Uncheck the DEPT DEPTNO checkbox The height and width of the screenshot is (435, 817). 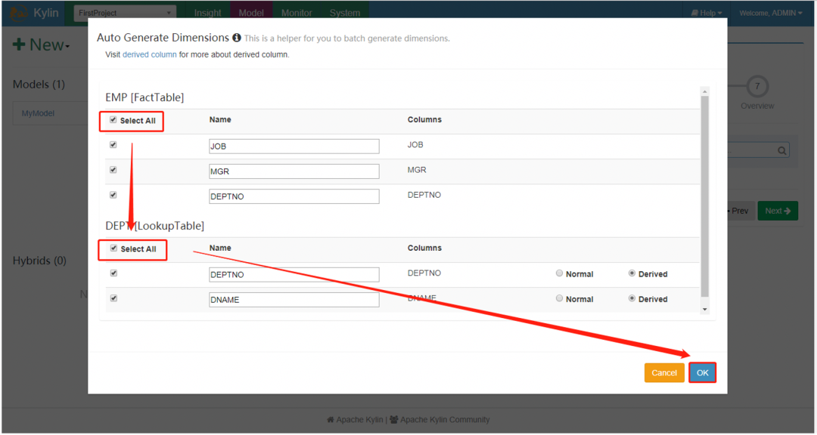point(113,273)
